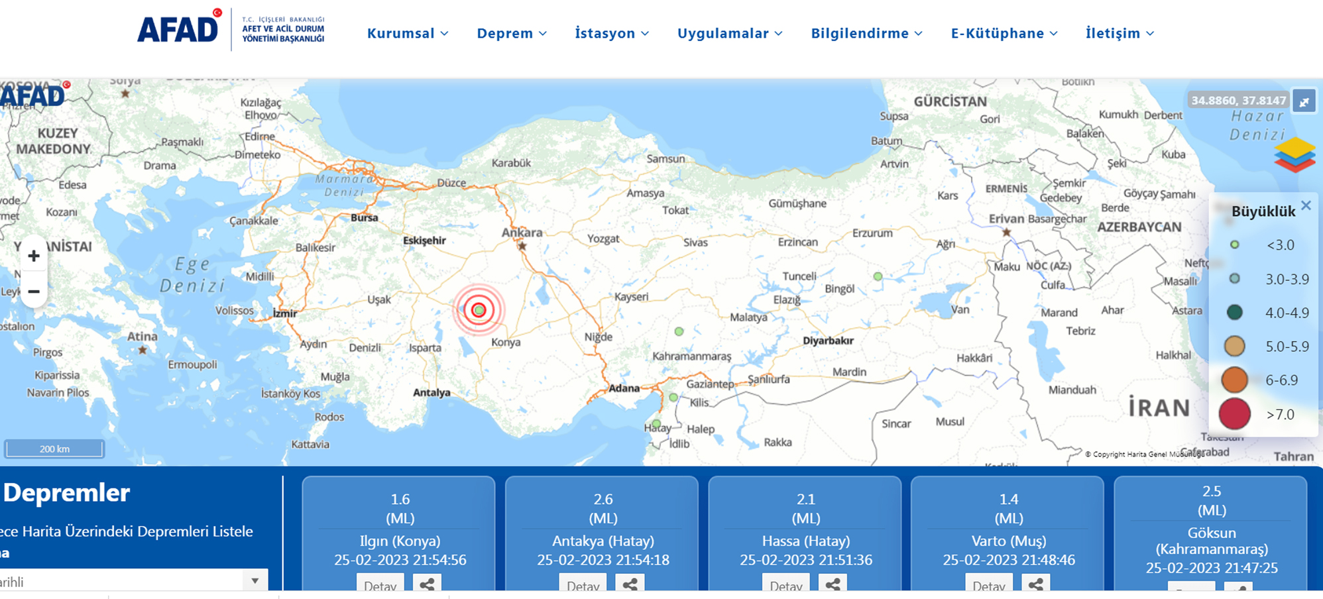Share the Hassa (Hatay) earthquake
This screenshot has height=599, width=1323.
[833, 584]
